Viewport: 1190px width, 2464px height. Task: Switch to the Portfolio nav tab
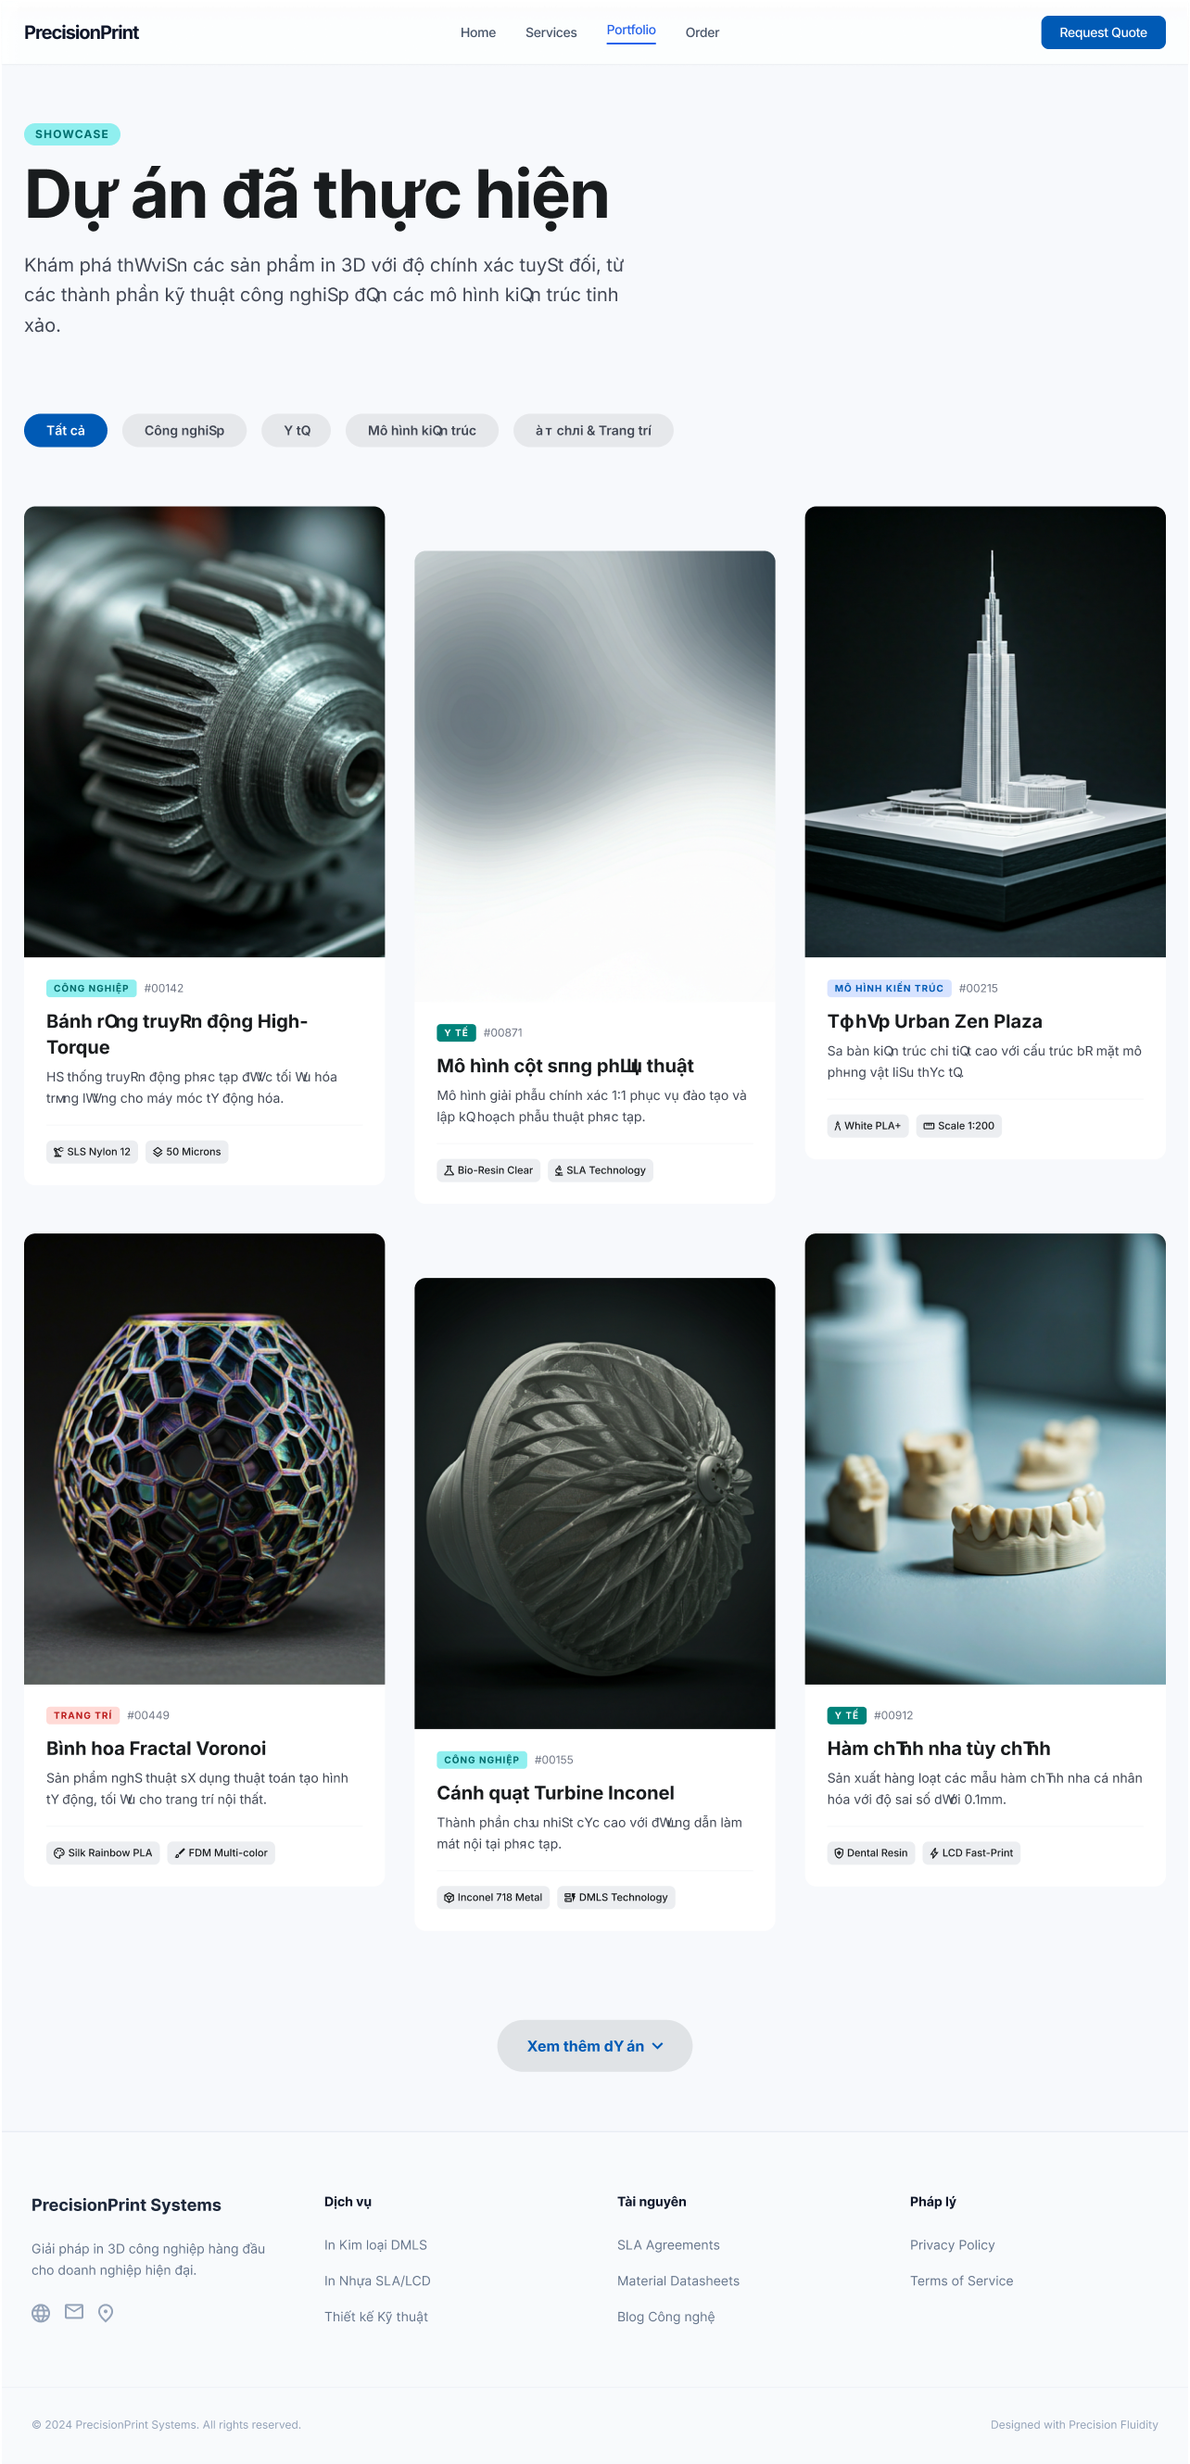[x=631, y=30]
